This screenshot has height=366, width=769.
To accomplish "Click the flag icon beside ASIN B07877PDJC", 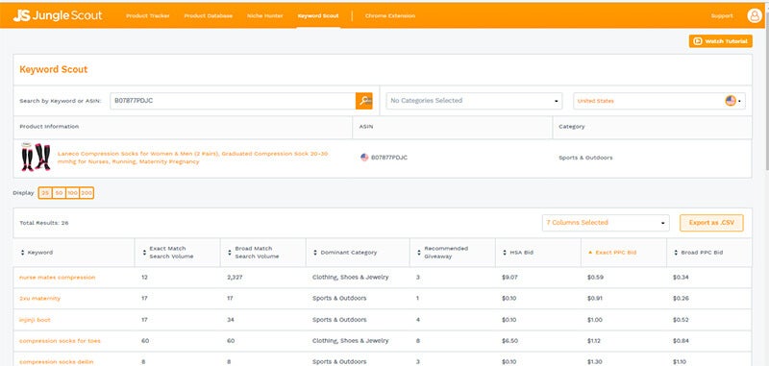I will 364,158.
